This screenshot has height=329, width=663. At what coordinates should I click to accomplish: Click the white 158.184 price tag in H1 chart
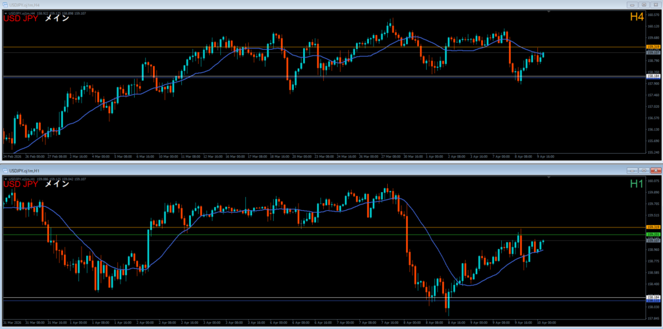[653, 297]
